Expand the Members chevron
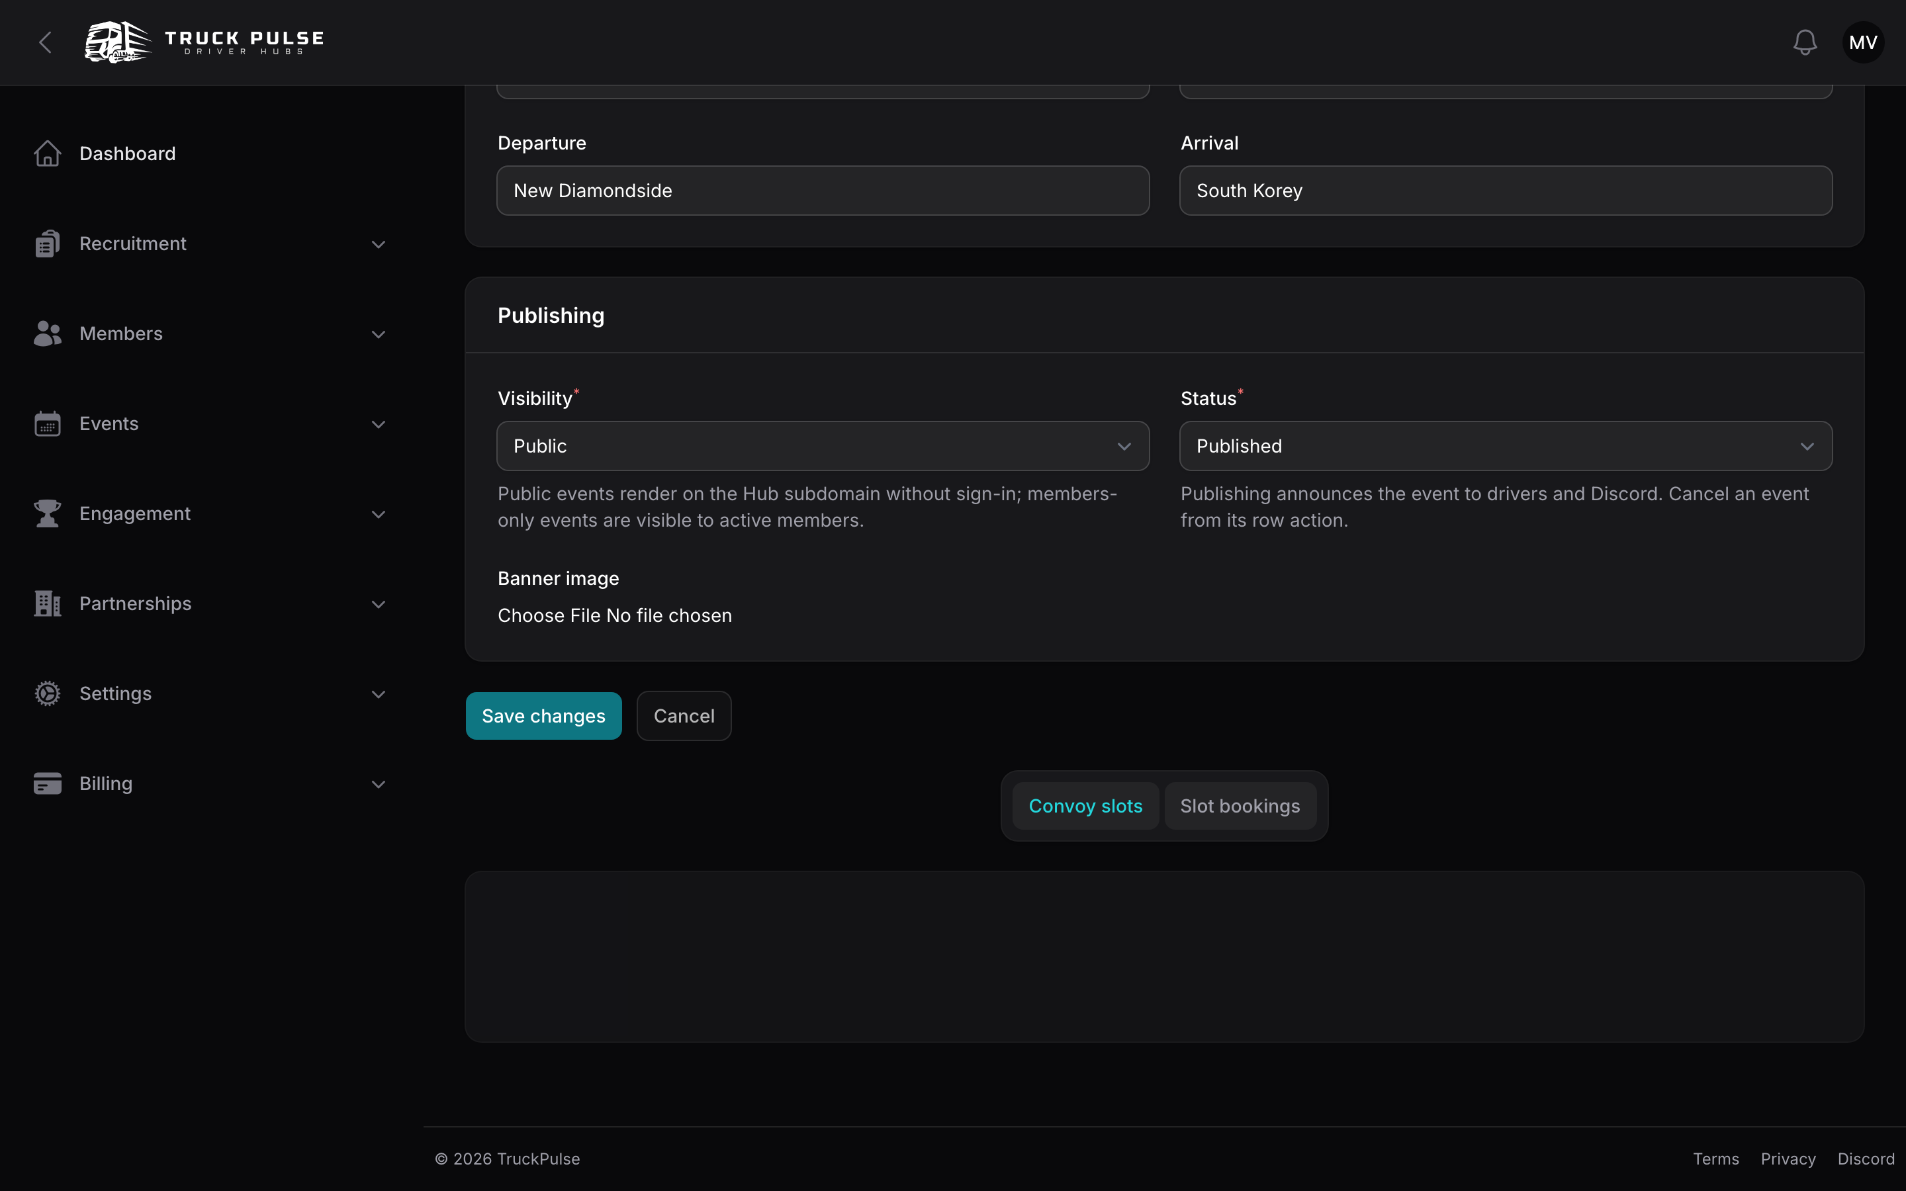The width and height of the screenshot is (1906, 1191). pyautogui.click(x=378, y=334)
